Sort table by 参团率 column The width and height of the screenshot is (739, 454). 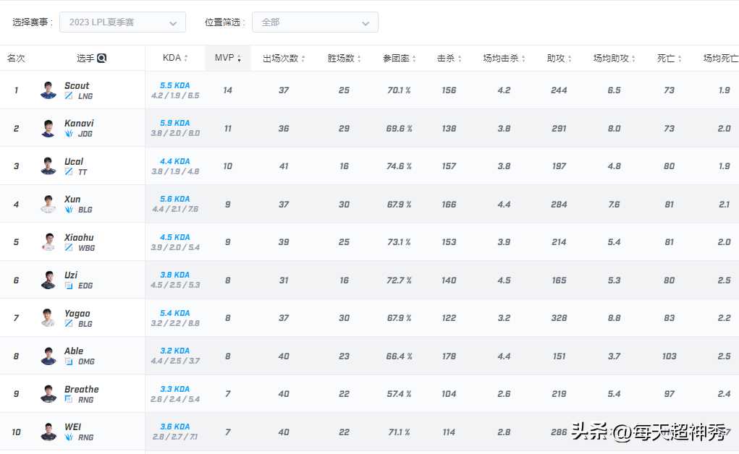(x=400, y=59)
